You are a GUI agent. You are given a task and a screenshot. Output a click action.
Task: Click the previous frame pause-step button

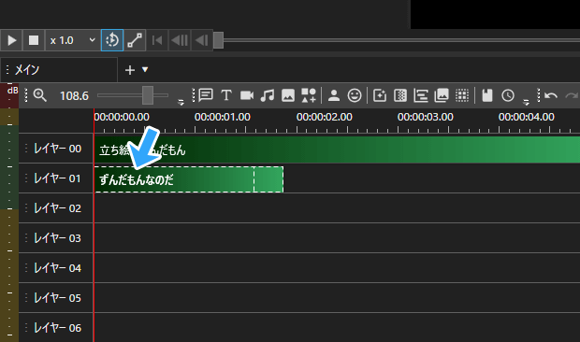180,40
